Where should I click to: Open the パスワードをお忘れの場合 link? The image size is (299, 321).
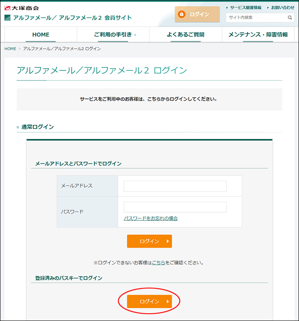click(x=150, y=218)
